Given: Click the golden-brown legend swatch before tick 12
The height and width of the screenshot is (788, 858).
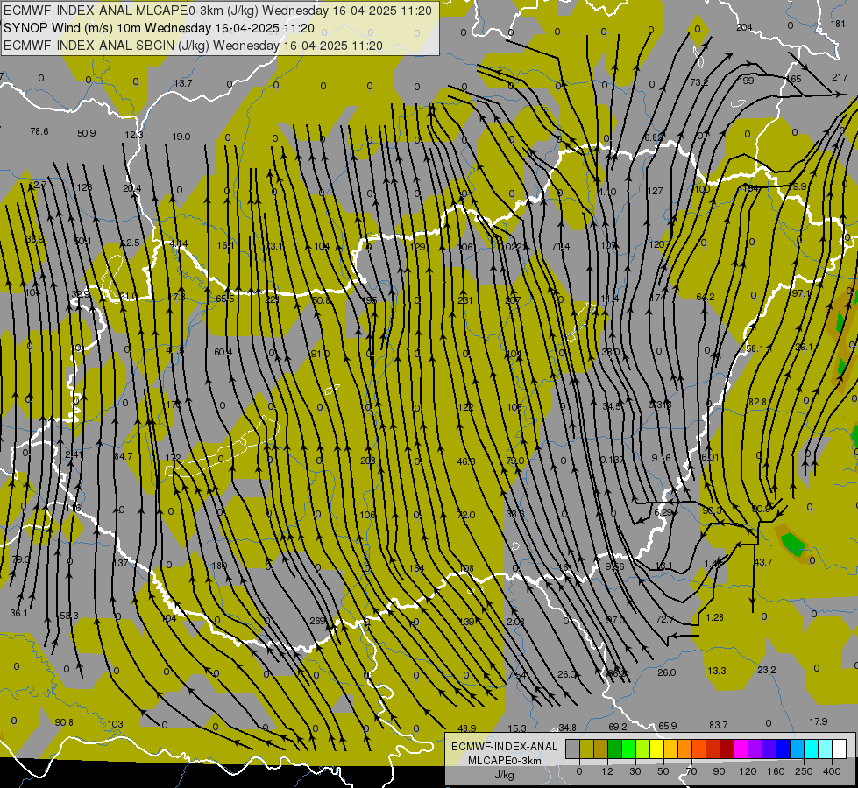Looking at the screenshot, I should (601, 749).
